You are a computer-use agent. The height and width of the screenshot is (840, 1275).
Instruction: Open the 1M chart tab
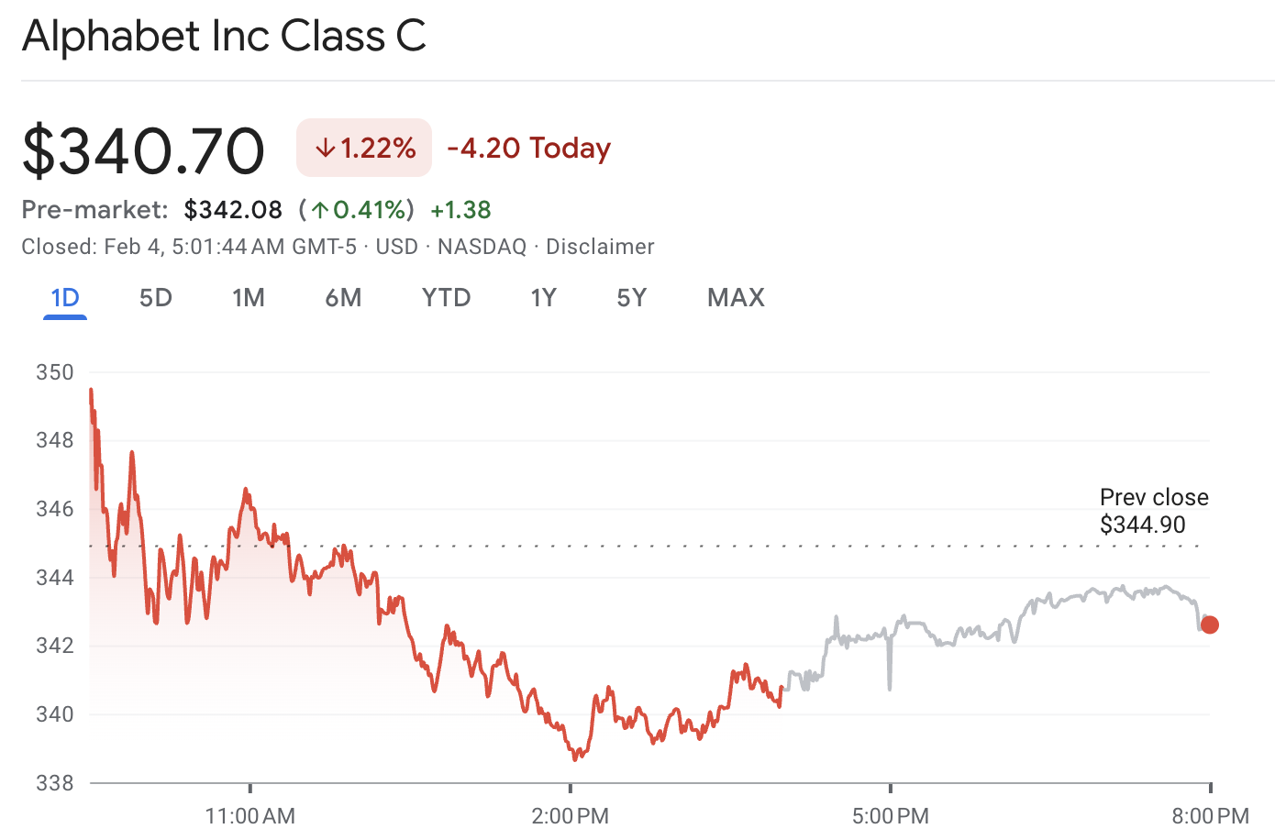coord(249,297)
